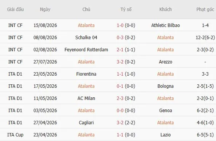Open corner stats 12-2(6-2) cell
The height and width of the screenshot is (141, 216).
click(205, 38)
